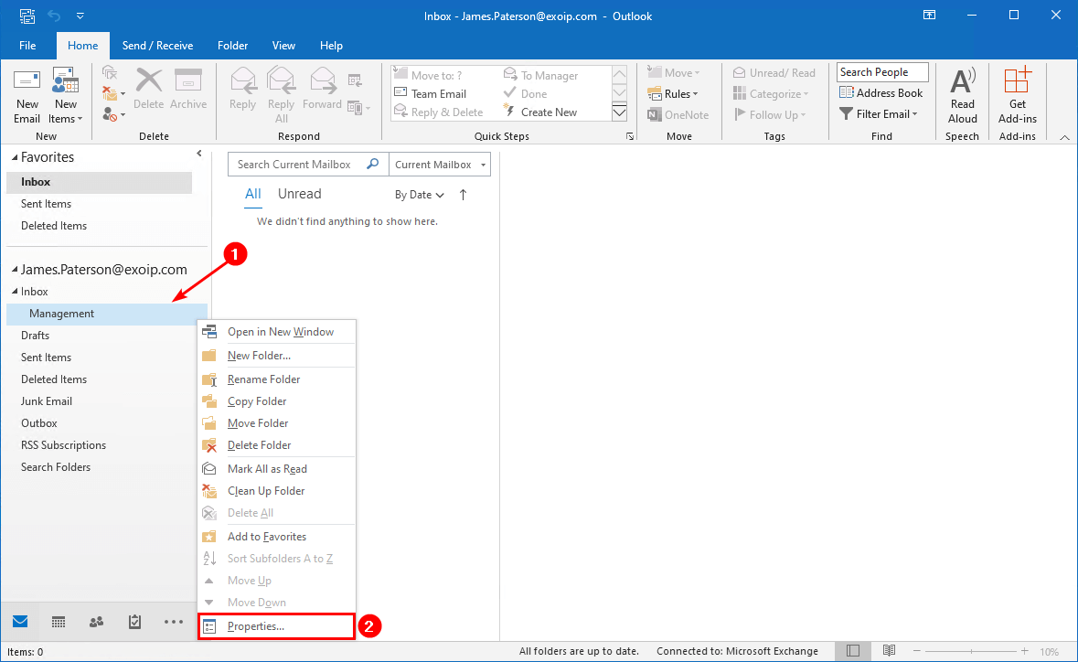Collapse the Favorites section
Screen dimensions: 1078x662
(x=16, y=157)
